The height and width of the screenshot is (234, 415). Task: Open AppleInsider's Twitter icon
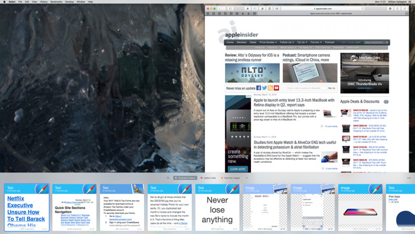click(264, 88)
